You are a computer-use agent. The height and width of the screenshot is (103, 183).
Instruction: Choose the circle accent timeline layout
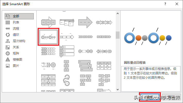point(48,37)
